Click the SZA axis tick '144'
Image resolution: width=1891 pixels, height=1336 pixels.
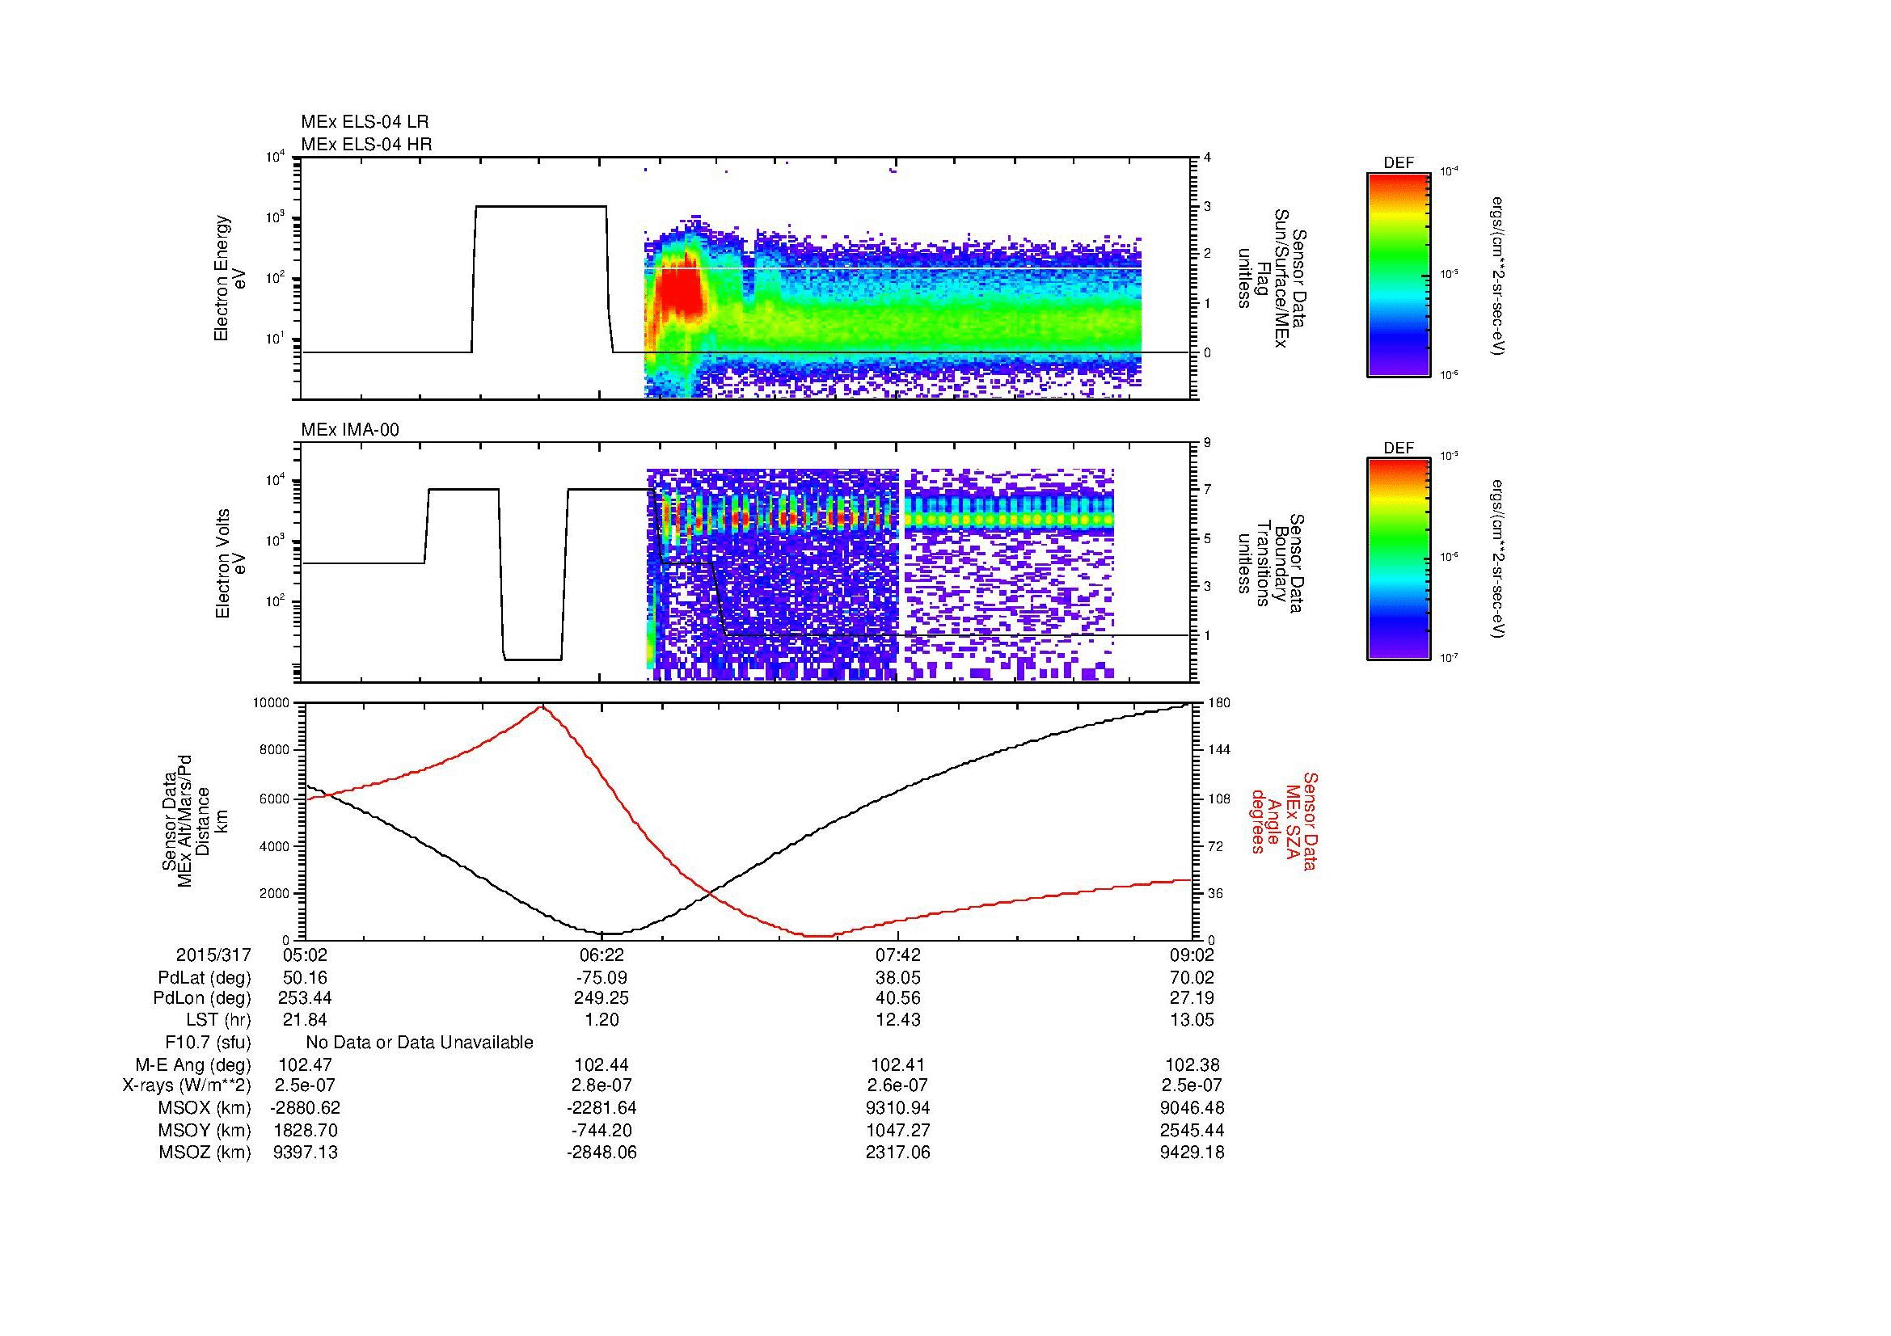pyautogui.click(x=1218, y=750)
